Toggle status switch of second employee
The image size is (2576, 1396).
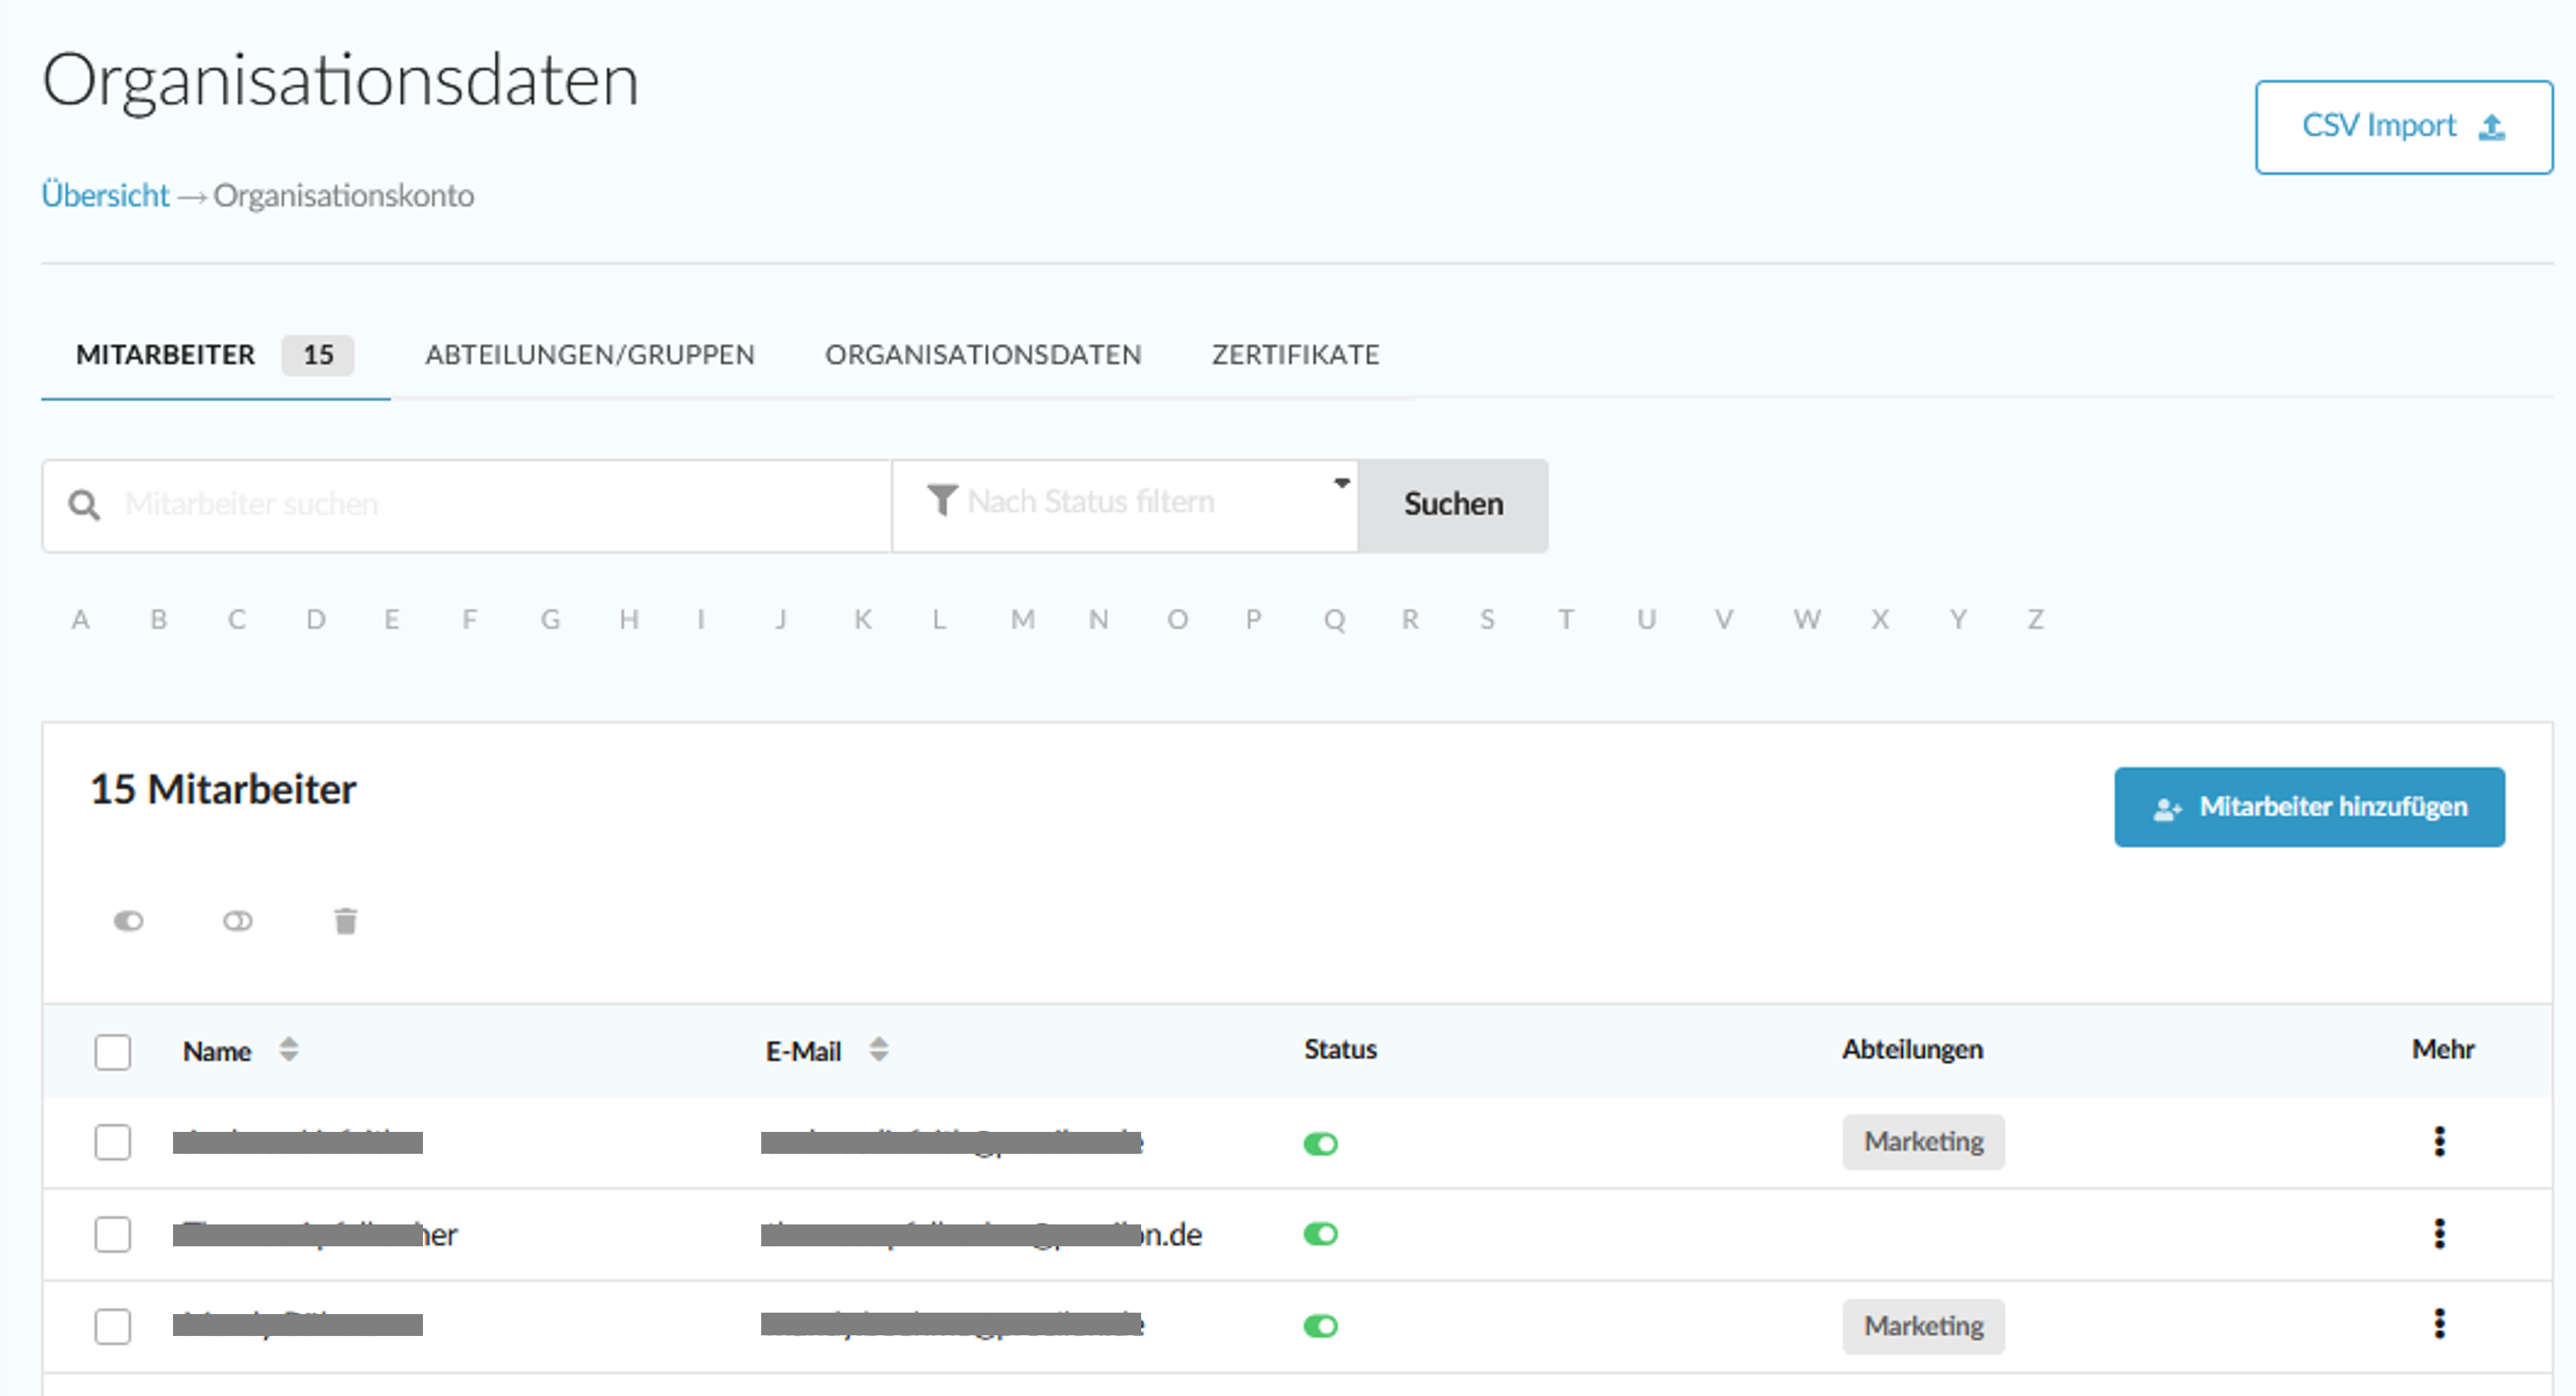click(x=1320, y=1234)
